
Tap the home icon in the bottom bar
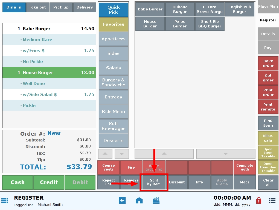[x=139, y=200]
